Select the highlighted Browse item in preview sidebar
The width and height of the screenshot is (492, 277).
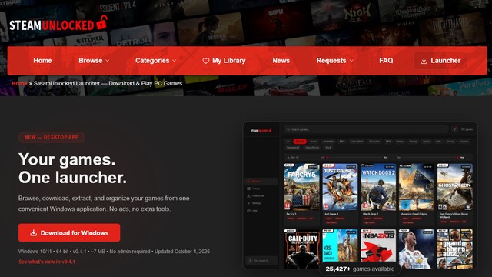coord(261,182)
